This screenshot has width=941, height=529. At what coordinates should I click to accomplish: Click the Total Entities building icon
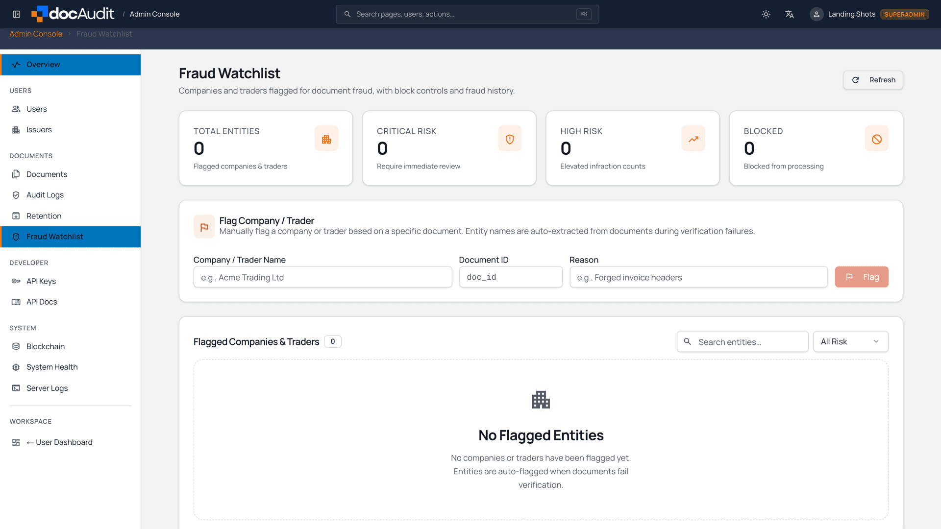click(326, 139)
